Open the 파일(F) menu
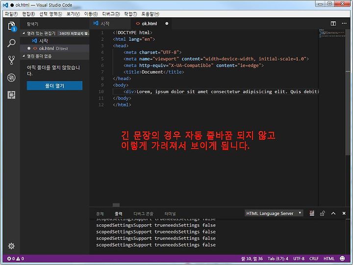This screenshot has height=265, width=353. [x=11, y=14]
